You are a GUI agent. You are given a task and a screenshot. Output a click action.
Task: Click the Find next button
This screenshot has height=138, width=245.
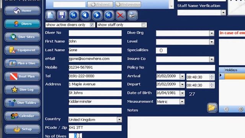(x=100, y=4)
